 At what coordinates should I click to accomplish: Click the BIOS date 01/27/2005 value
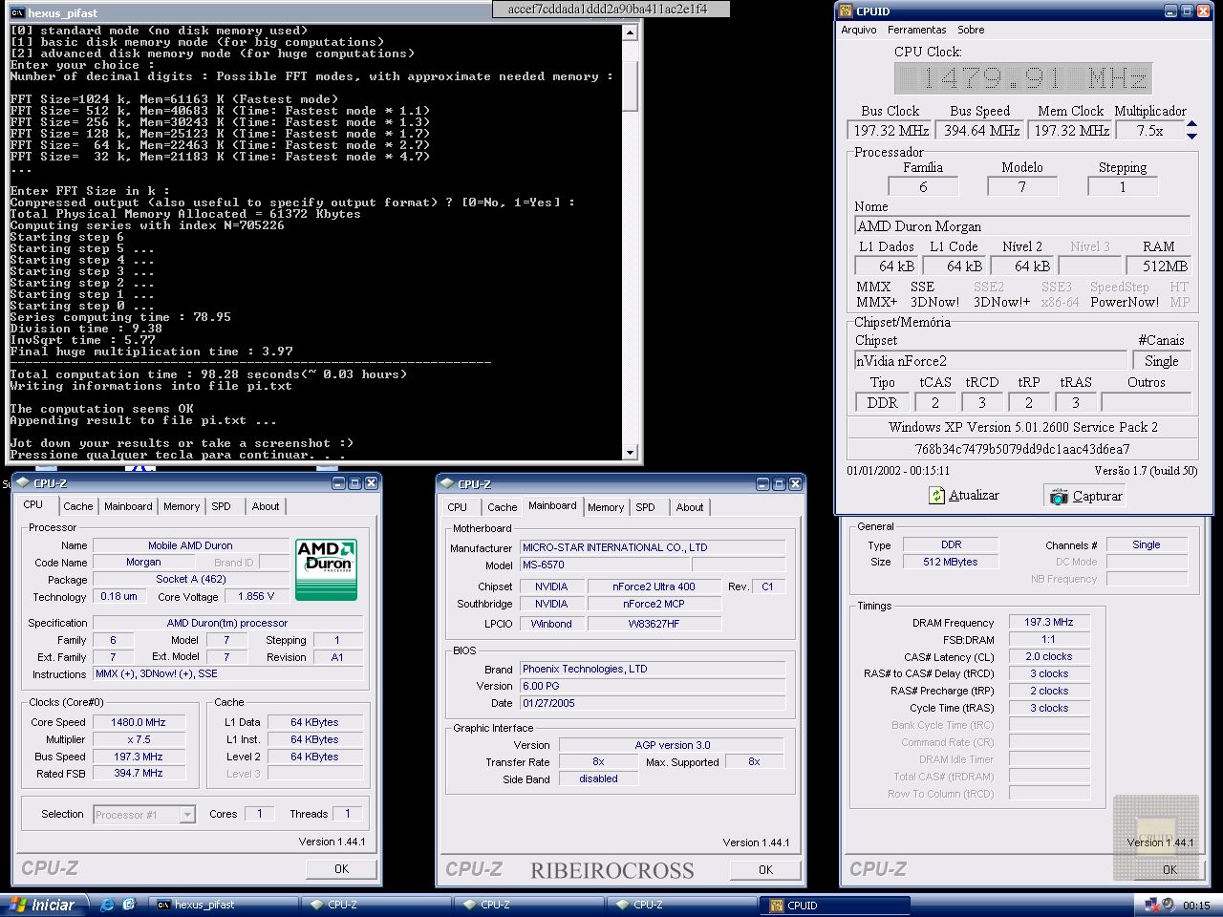point(653,704)
